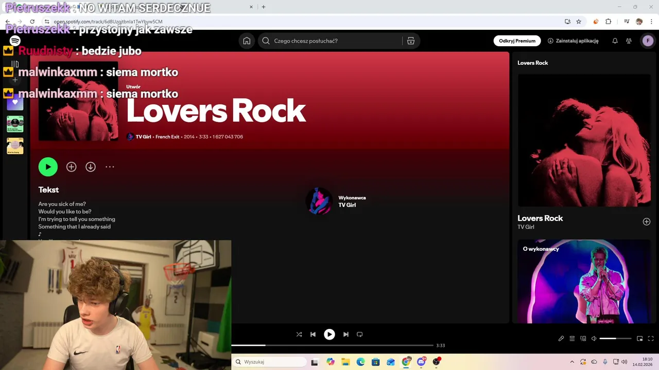Open the mini player icon
The image size is (659, 370).
[x=639, y=339]
